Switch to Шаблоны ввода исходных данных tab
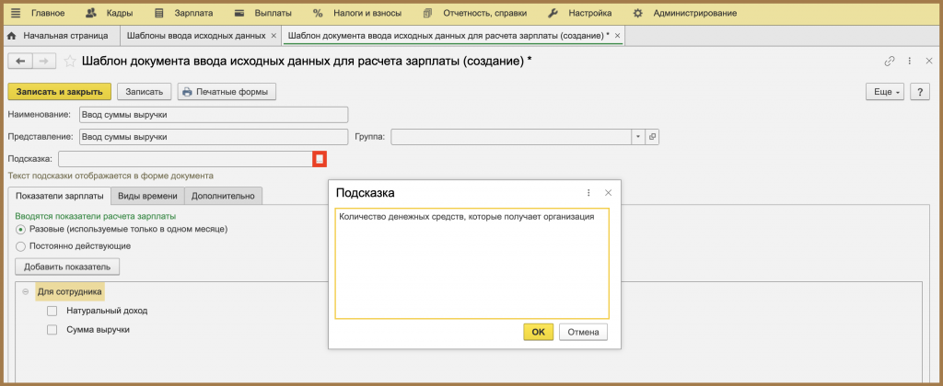Viewport: 943px width, 386px height. coord(196,36)
